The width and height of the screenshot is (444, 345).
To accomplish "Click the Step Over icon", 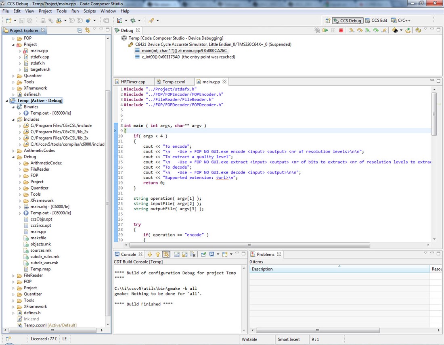I will point(360,30).
